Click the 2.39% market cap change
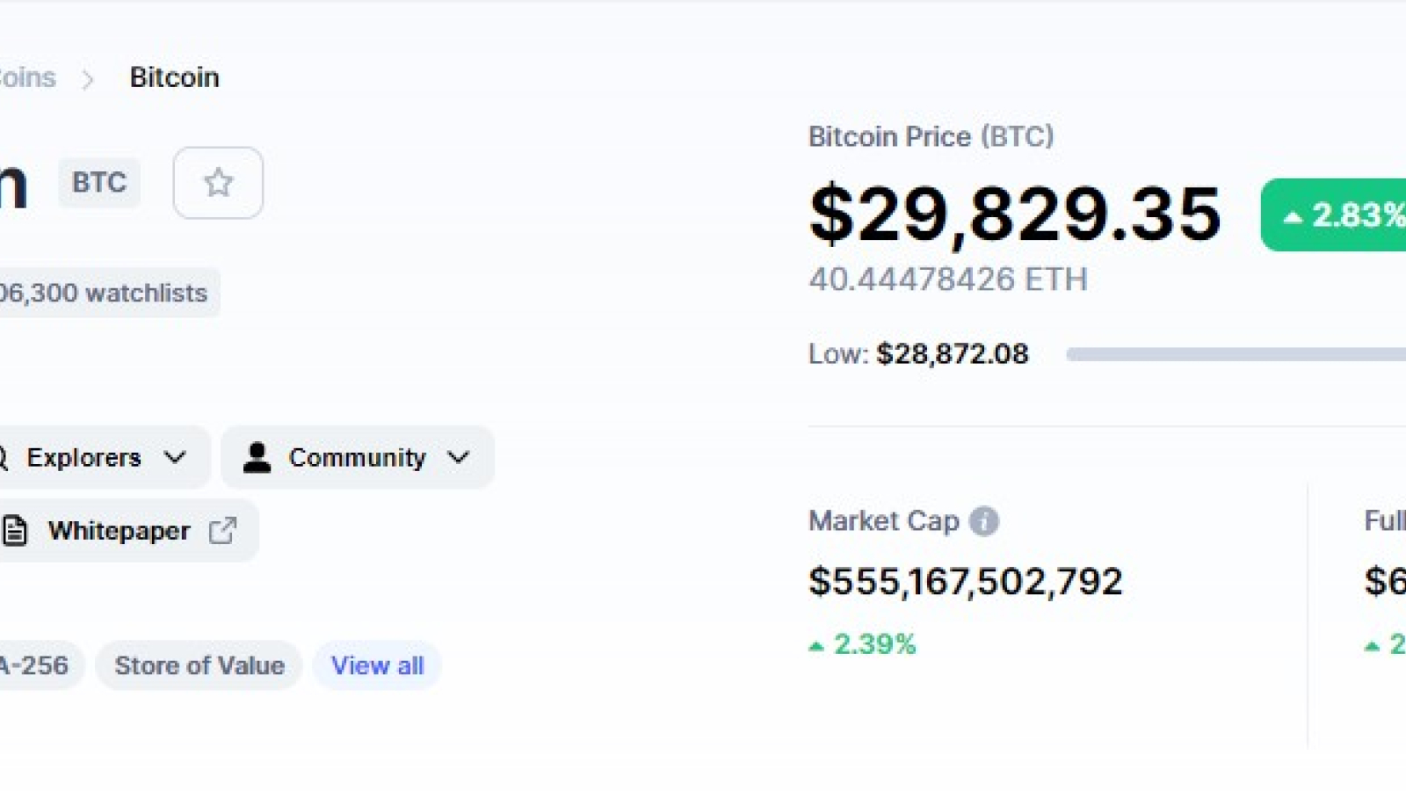 coord(862,644)
